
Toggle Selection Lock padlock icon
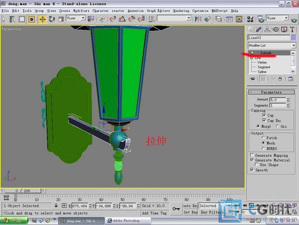pyautogui.click(x=56, y=206)
